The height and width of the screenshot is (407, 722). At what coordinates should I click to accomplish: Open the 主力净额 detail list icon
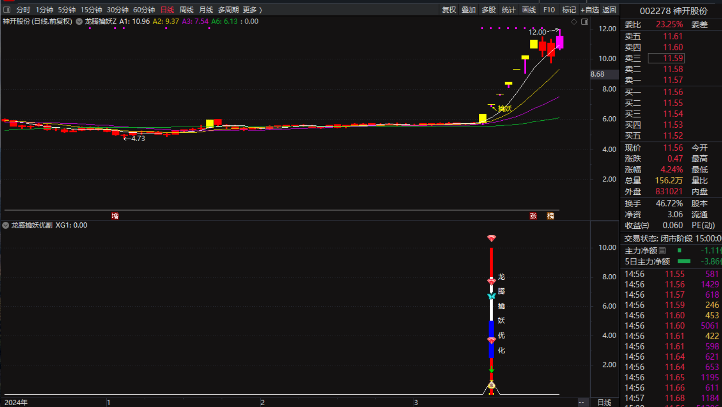(662, 251)
